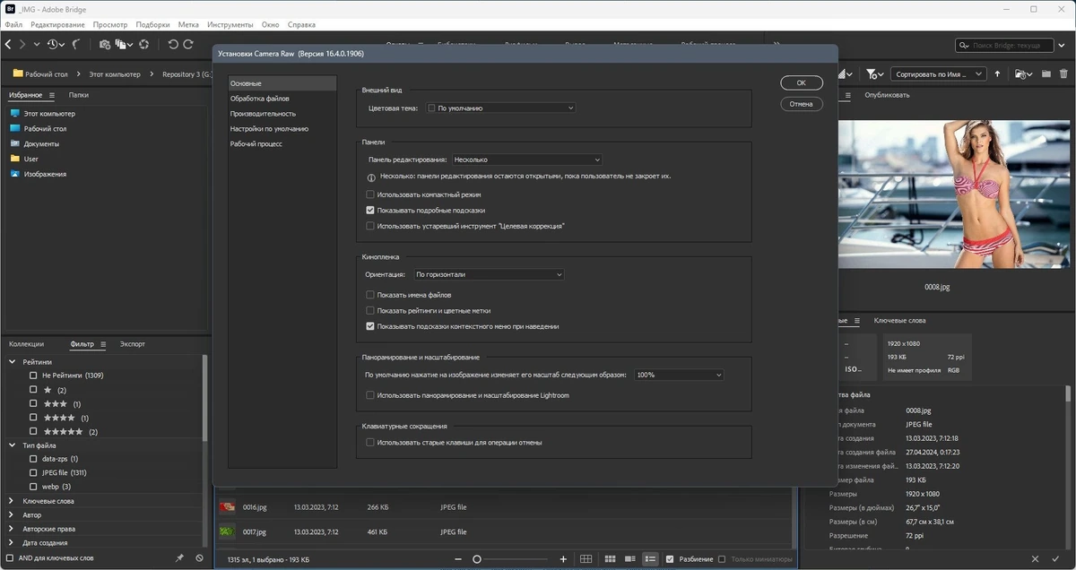Viewport: 1076px width, 570px height.
Task: Click the boomerang return-to-app icon
Action: (76, 44)
